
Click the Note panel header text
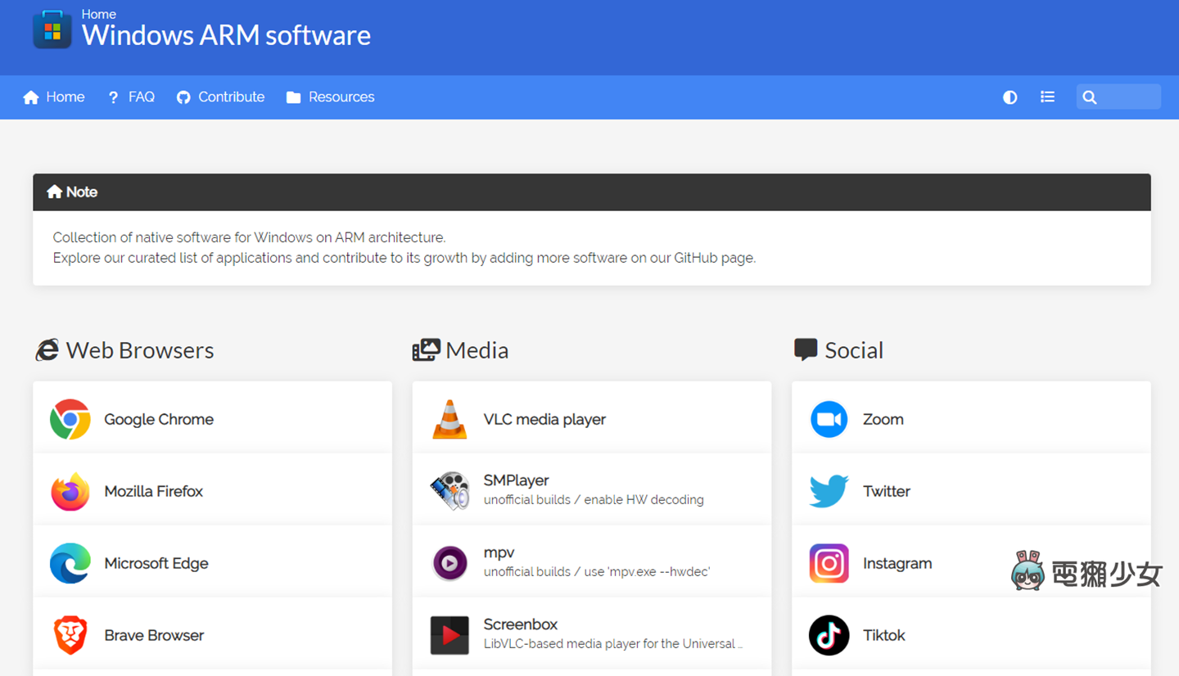(x=82, y=192)
